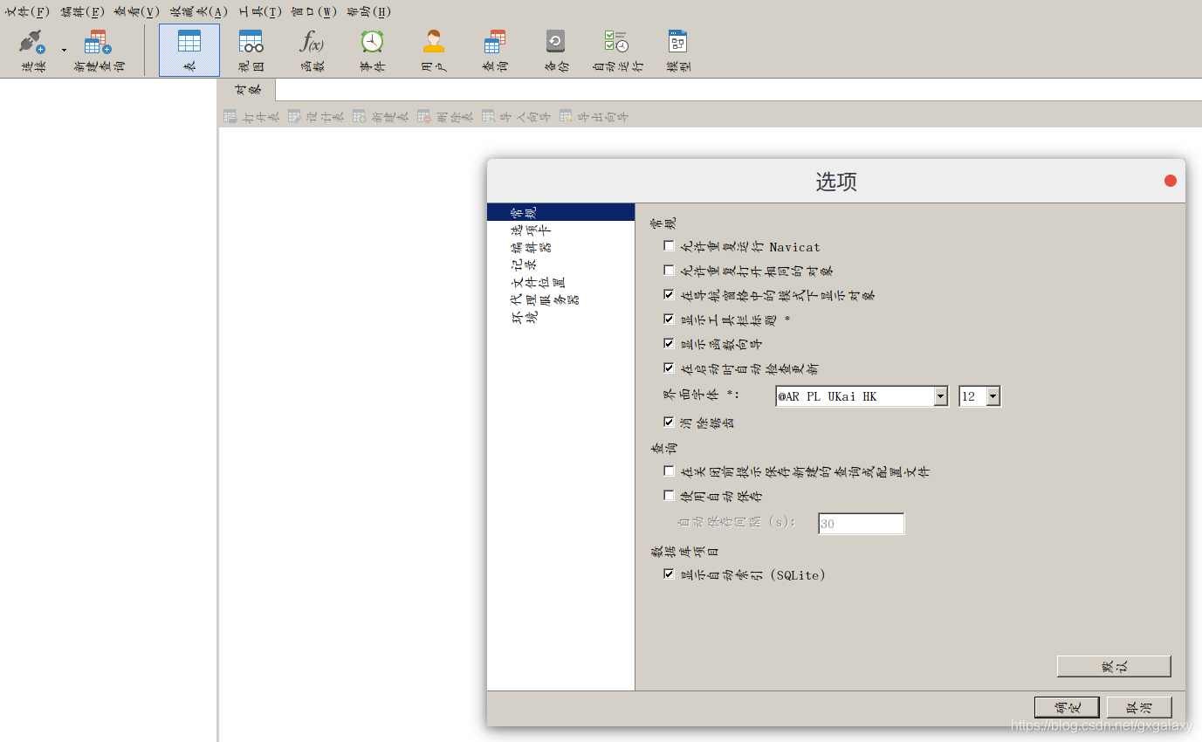Image resolution: width=1202 pixels, height=742 pixels.
Task: Enable 在关闭前提示保存新建的查询 checkbox
Action: point(670,471)
